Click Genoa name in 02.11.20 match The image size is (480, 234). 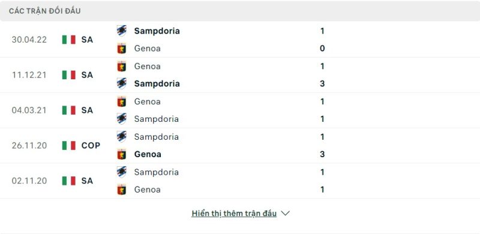point(147,190)
